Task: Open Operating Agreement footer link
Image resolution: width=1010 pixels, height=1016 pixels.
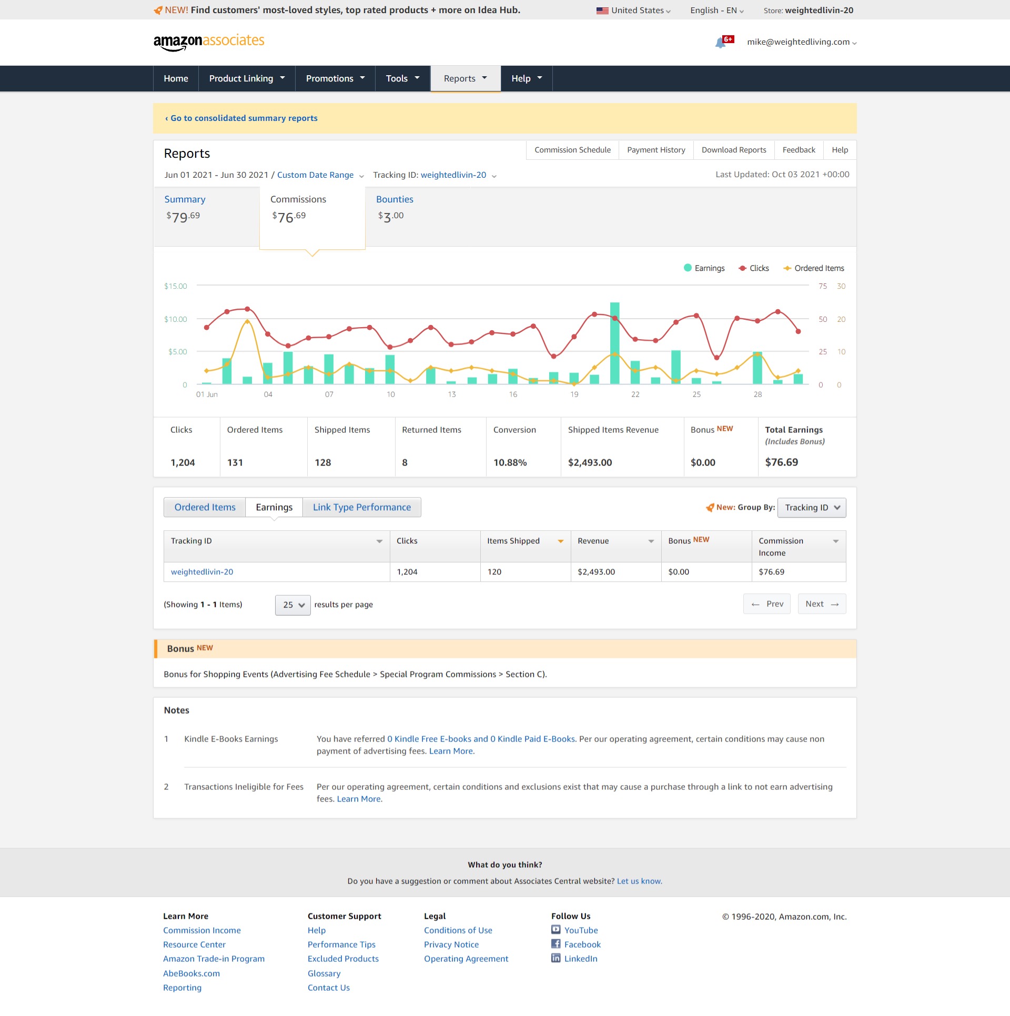Action: 466,958
